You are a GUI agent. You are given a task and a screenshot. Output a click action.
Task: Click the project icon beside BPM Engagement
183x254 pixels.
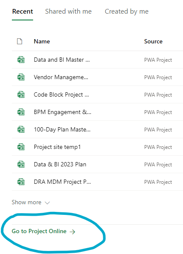click(21, 112)
